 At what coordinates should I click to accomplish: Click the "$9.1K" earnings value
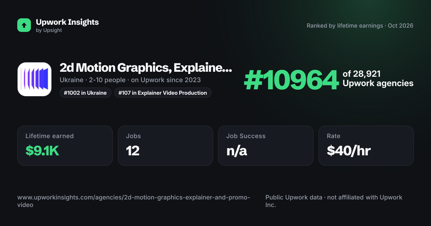[42, 151]
